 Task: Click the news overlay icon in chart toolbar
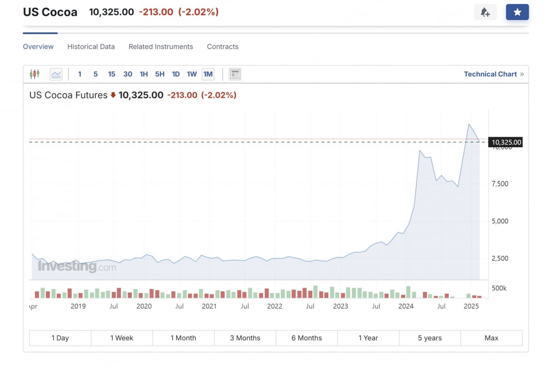click(235, 74)
